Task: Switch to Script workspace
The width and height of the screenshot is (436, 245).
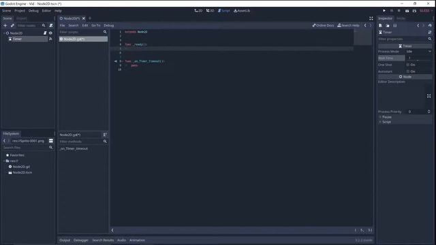Action: click(x=224, y=11)
